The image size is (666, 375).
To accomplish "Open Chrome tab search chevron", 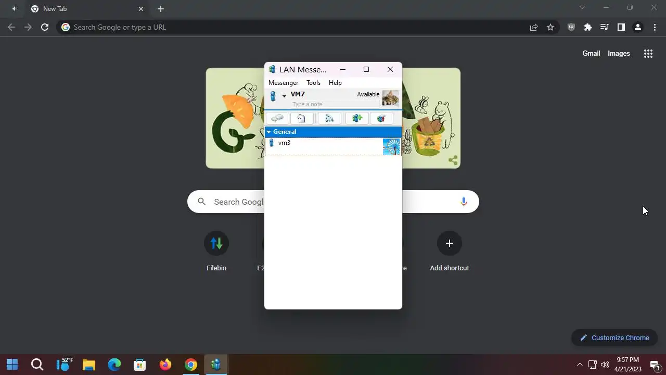I will [582, 8].
